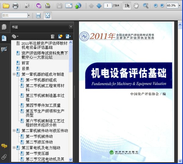Open bookmark 第二节机械工程常用材料

click(x=45, y=88)
